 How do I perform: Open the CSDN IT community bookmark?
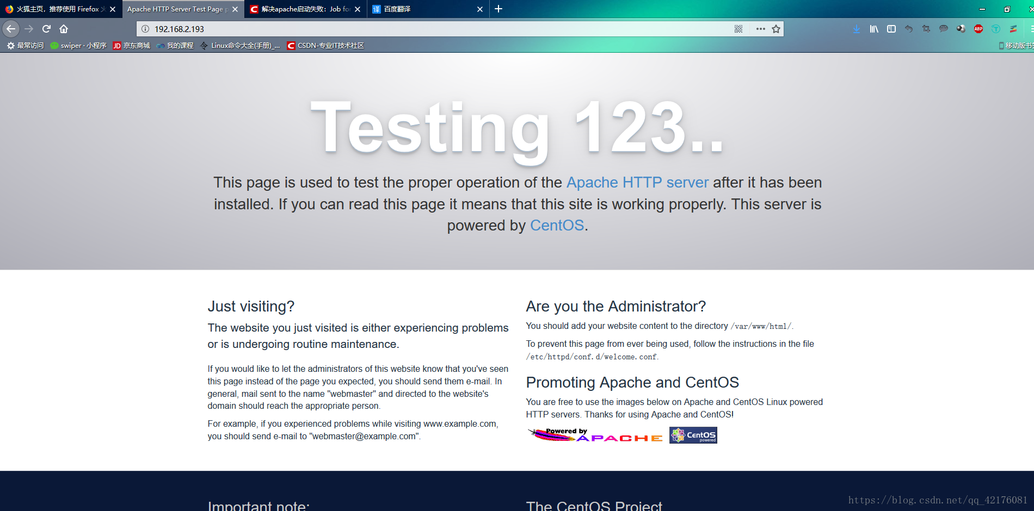point(325,46)
